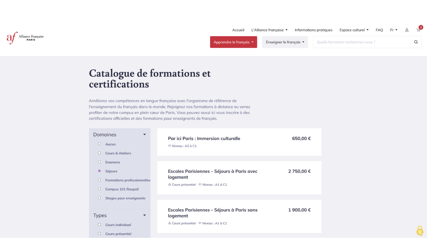Screen dimensions: 427x238
Task: Check the Cours individuel checkbox
Action: click(x=99, y=225)
